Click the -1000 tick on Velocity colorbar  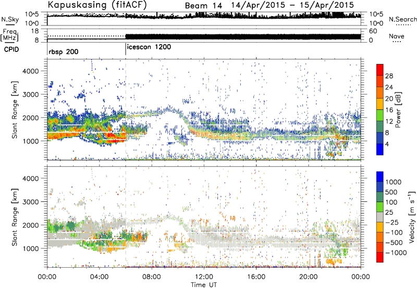point(396,253)
